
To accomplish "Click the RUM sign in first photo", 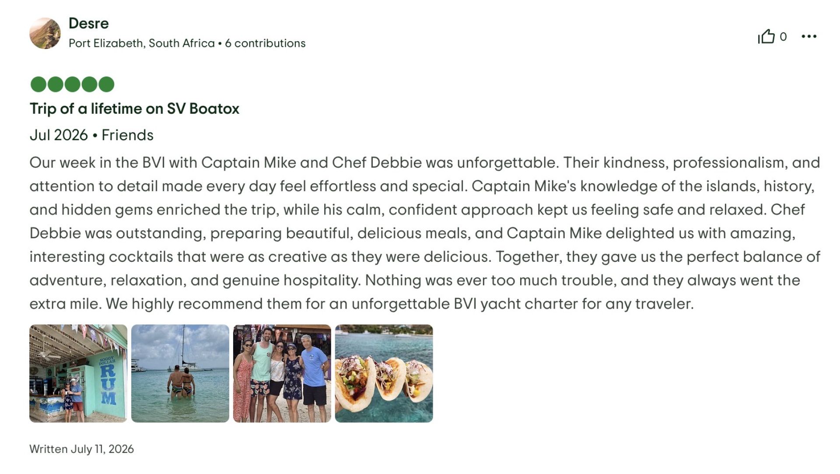I will pyautogui.click(x=108, y=384).
